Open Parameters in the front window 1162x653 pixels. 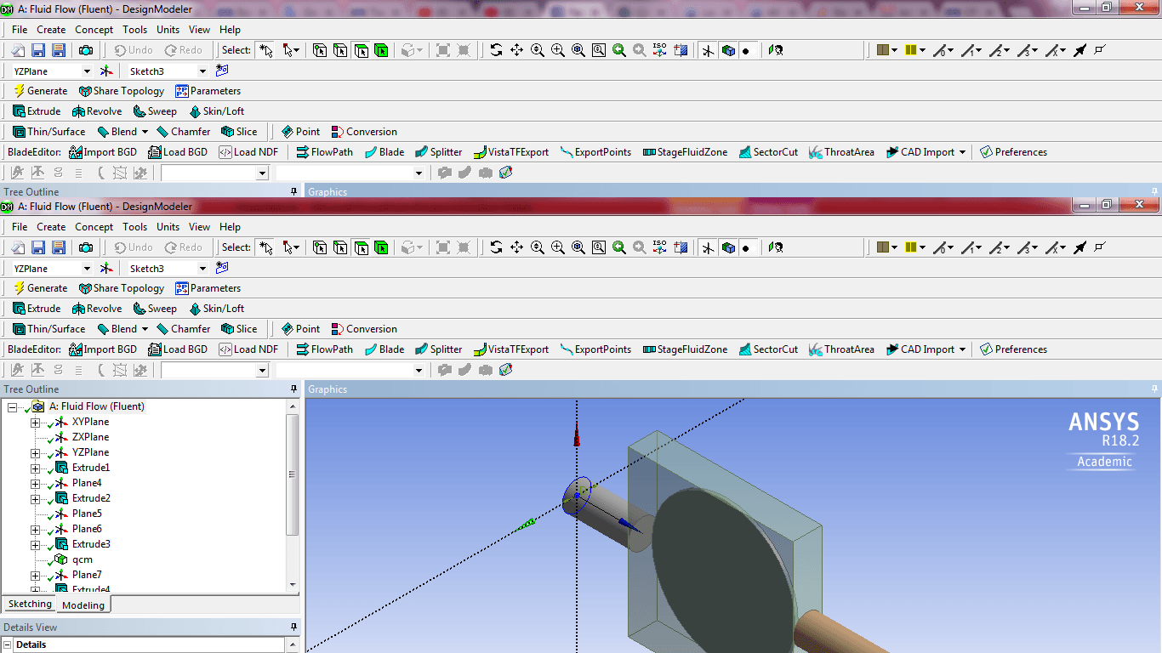(208, 288)
